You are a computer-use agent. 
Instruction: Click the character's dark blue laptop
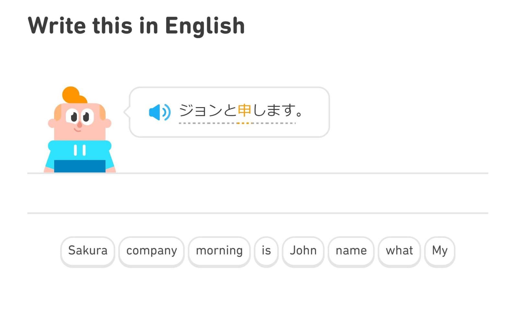click(x=80, y=166)
